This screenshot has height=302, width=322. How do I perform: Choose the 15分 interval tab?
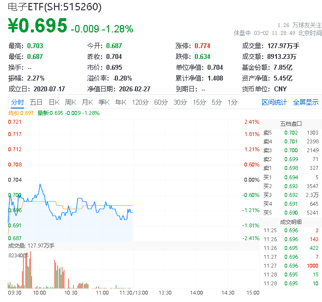(199, 102)
